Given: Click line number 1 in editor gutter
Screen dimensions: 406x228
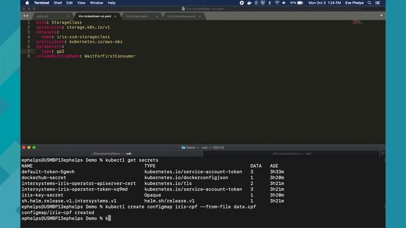Looking at the screenshot, I should point(29,23).
